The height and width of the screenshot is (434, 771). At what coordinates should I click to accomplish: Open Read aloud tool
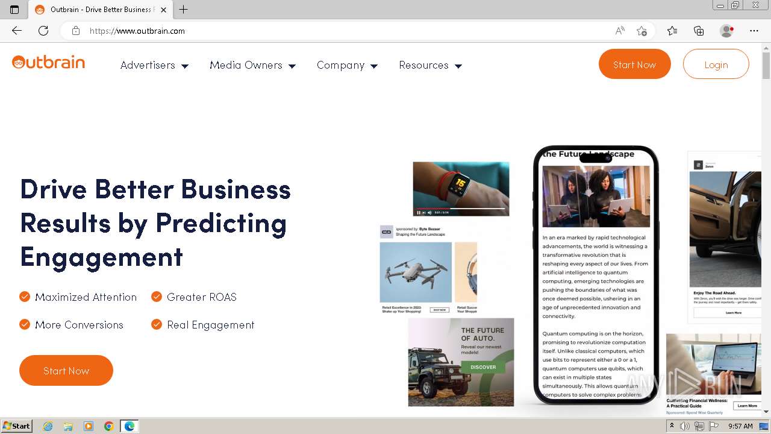click(620, 31)
